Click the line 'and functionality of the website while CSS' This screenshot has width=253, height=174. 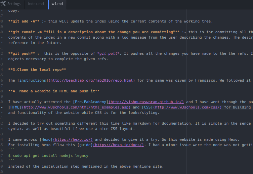click(x=84, y=113)
